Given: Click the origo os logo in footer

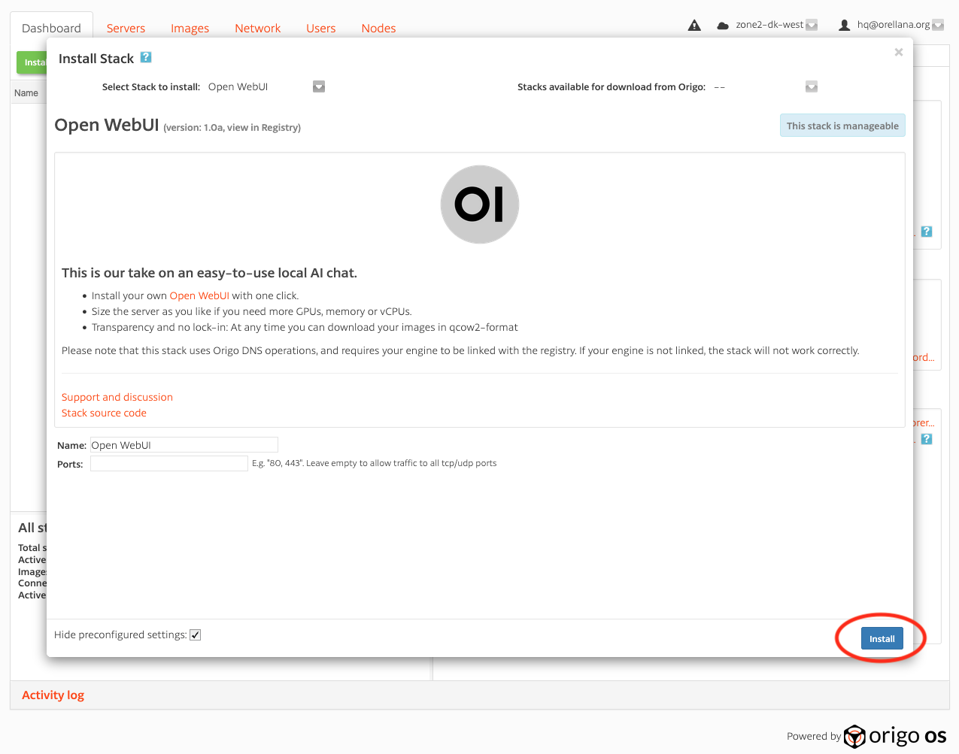Looking at the screenshot, I should click(895, 736).
